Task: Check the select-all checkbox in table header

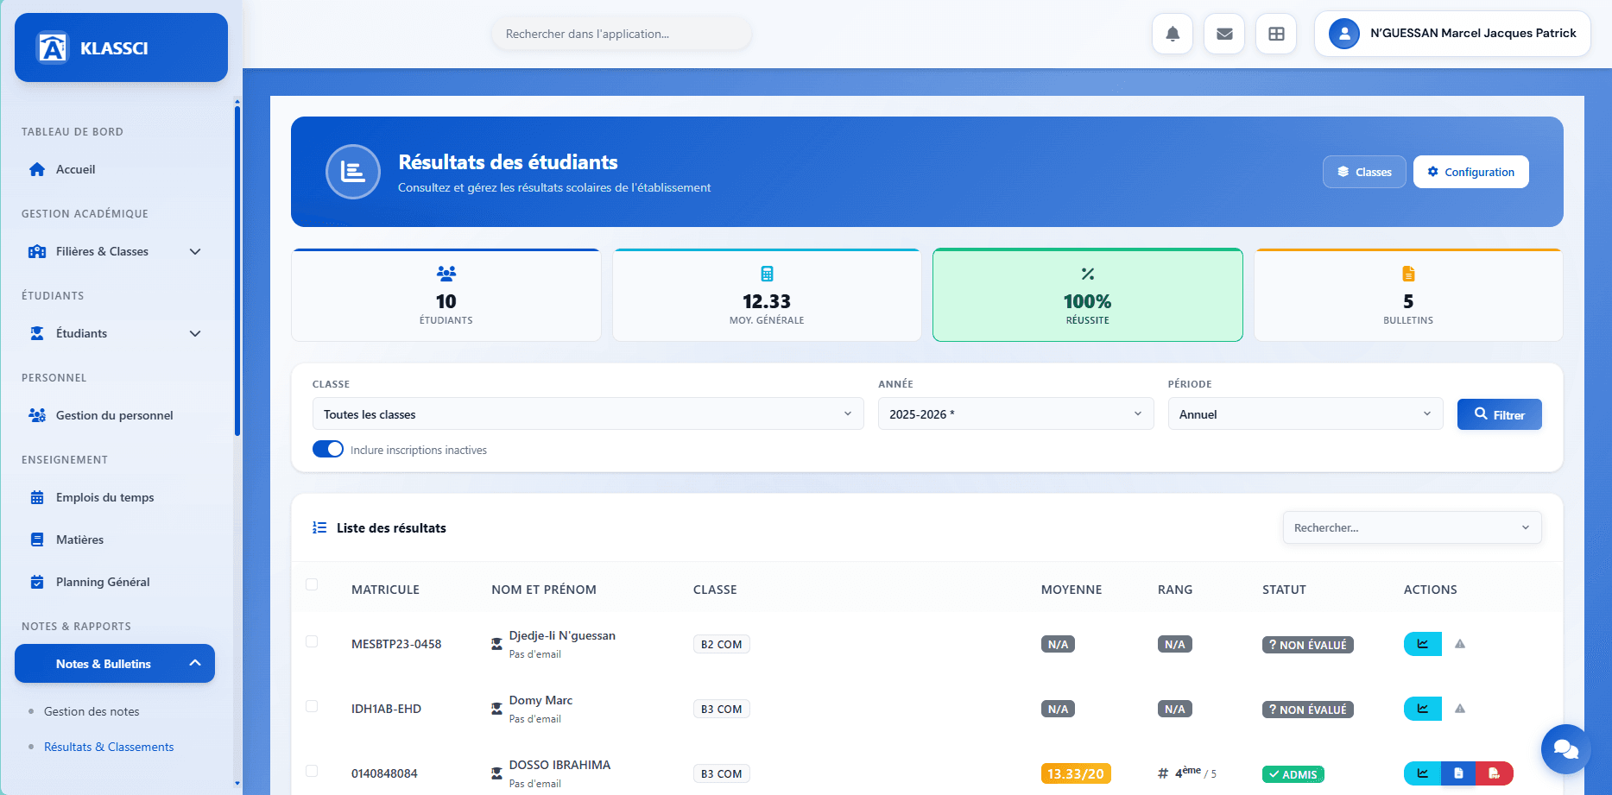Action: pos(312,585)
